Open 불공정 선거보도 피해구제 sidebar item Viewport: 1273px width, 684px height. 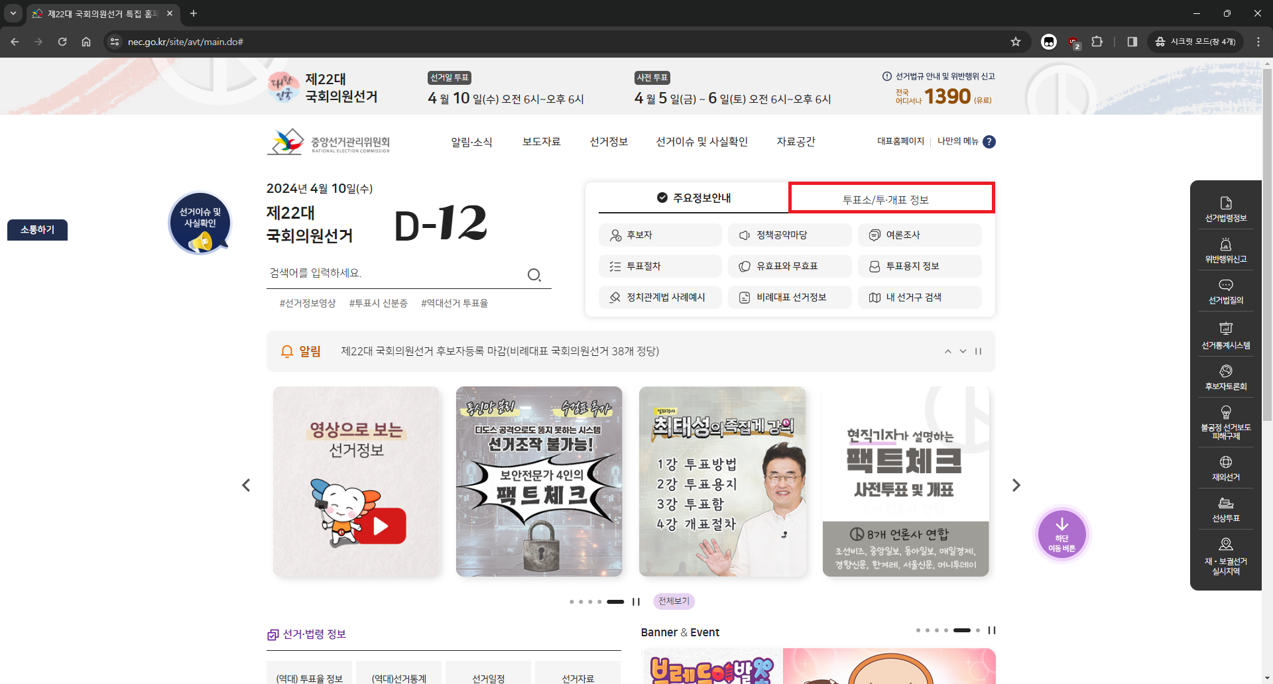1225,423
